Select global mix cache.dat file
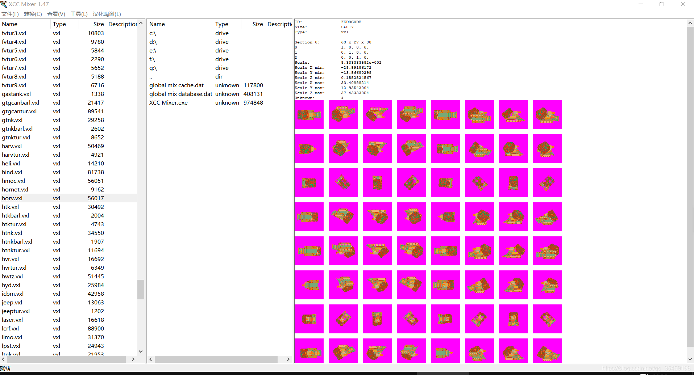 click(x=220, y=85)
